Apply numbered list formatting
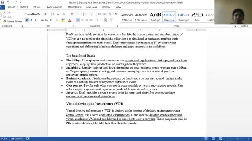 pos(85,14)
